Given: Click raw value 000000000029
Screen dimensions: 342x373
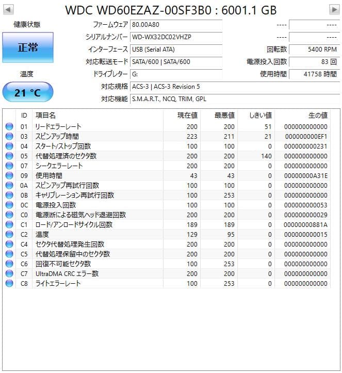Looking at the screenshot, I should point(305,215).
